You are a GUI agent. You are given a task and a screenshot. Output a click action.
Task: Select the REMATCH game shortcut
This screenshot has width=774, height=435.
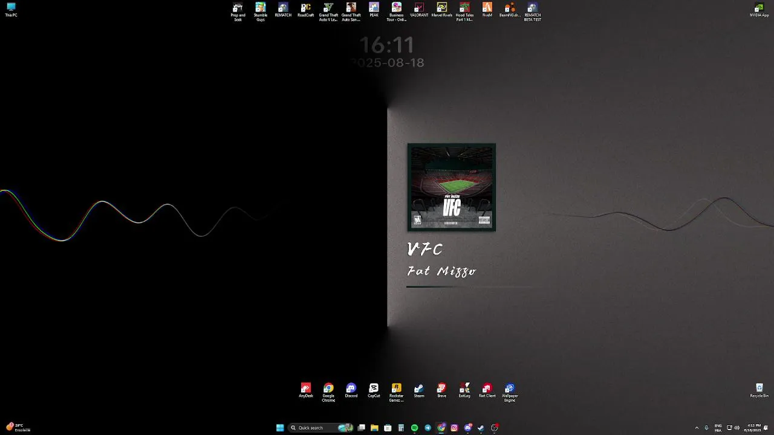[283, 10]
